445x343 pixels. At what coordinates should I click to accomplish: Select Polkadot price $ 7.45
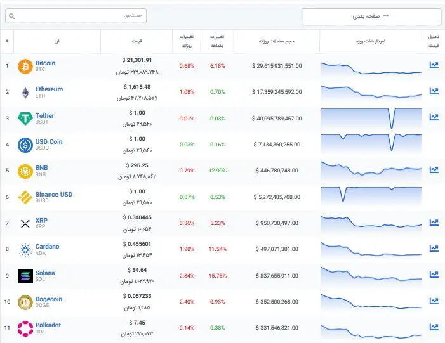click(x=136, y=323)
